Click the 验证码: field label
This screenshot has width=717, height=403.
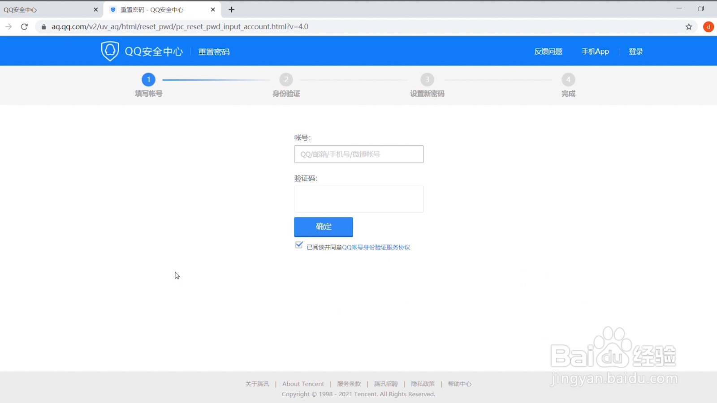(306, 178)
